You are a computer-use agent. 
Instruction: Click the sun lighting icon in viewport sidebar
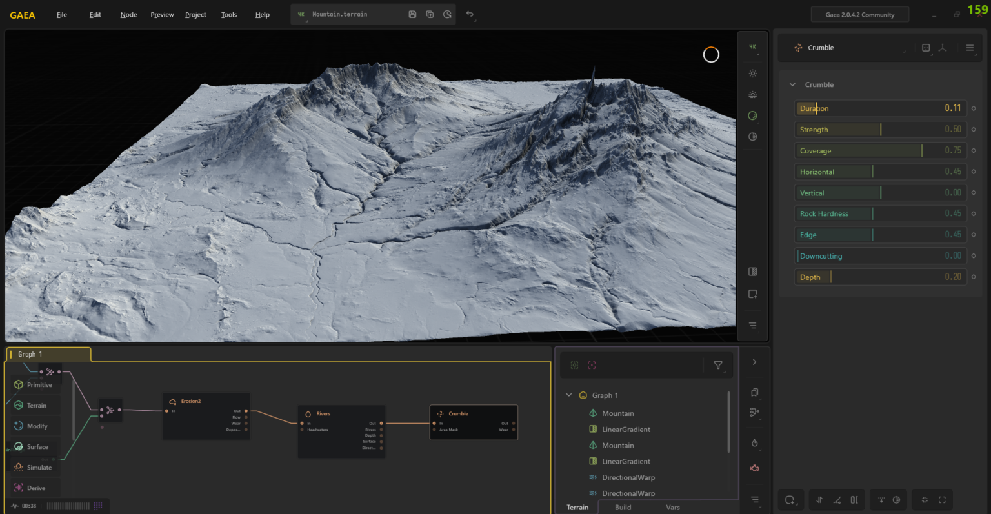point(752,73)
